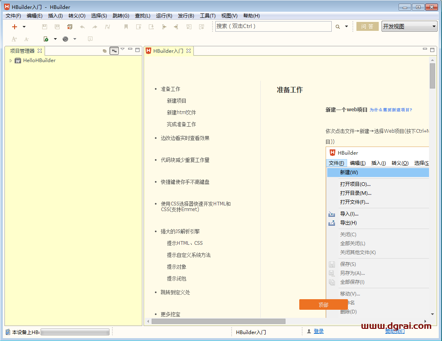The image size is (442, 341).
Task: Click the info speech bubble icon
Action: click(x=90, y=39)
